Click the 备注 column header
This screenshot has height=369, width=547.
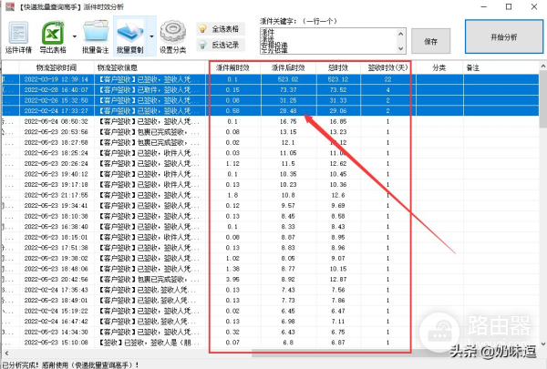(501, 67)
